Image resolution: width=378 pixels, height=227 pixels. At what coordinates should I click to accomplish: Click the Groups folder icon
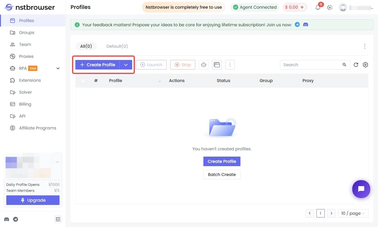click(13, 33)
